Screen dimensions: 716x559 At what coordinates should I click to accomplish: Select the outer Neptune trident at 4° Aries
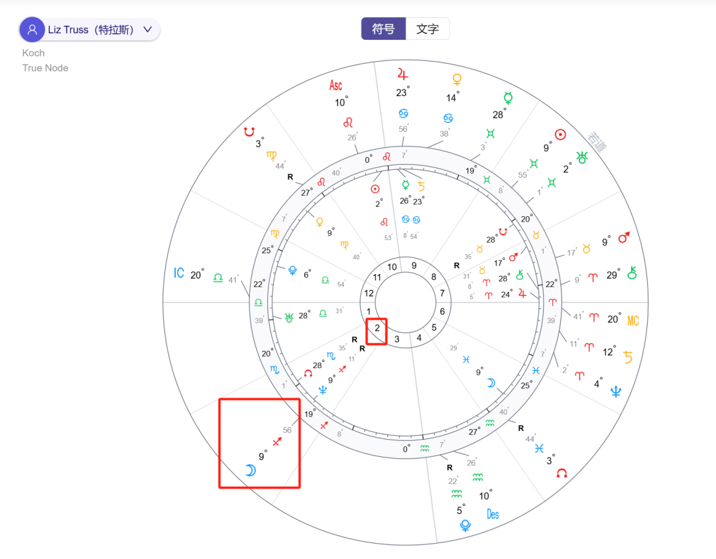tap(615, 391)
